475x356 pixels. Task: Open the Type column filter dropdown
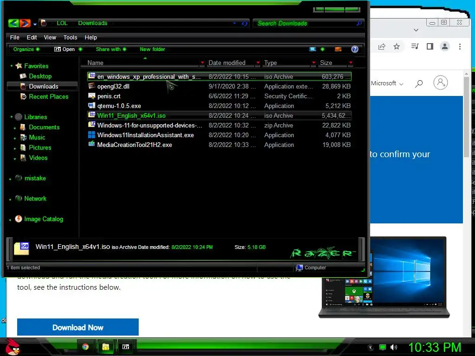click(314, 63)
